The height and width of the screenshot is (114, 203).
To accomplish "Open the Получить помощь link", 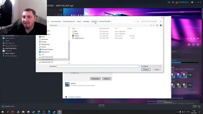I will coord(75,97).
